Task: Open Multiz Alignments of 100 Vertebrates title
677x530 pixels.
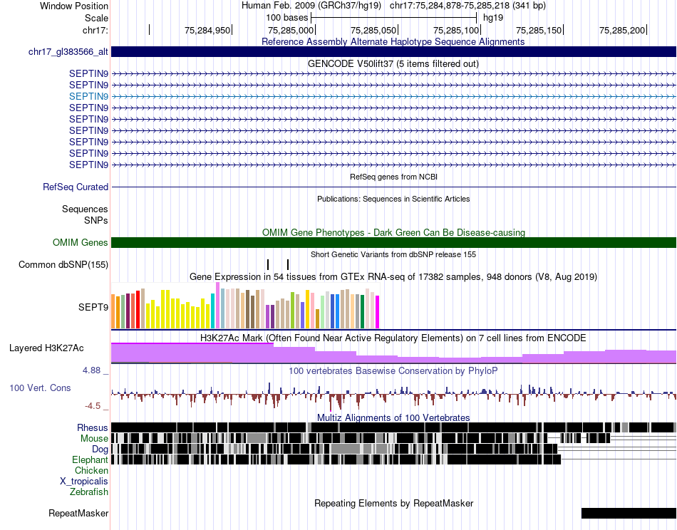Action: (x=393, y=417)
